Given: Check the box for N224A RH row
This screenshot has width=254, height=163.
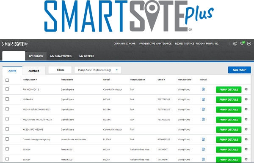Looking at the screenshot, I should pyautogui.click(x=7, y=99).
